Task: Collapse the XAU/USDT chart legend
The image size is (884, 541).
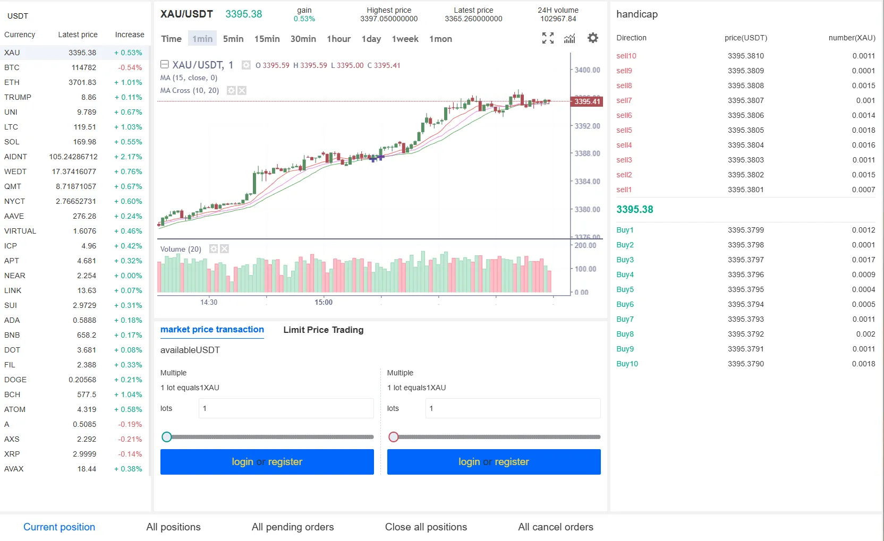Action: [x=165, y=65]
